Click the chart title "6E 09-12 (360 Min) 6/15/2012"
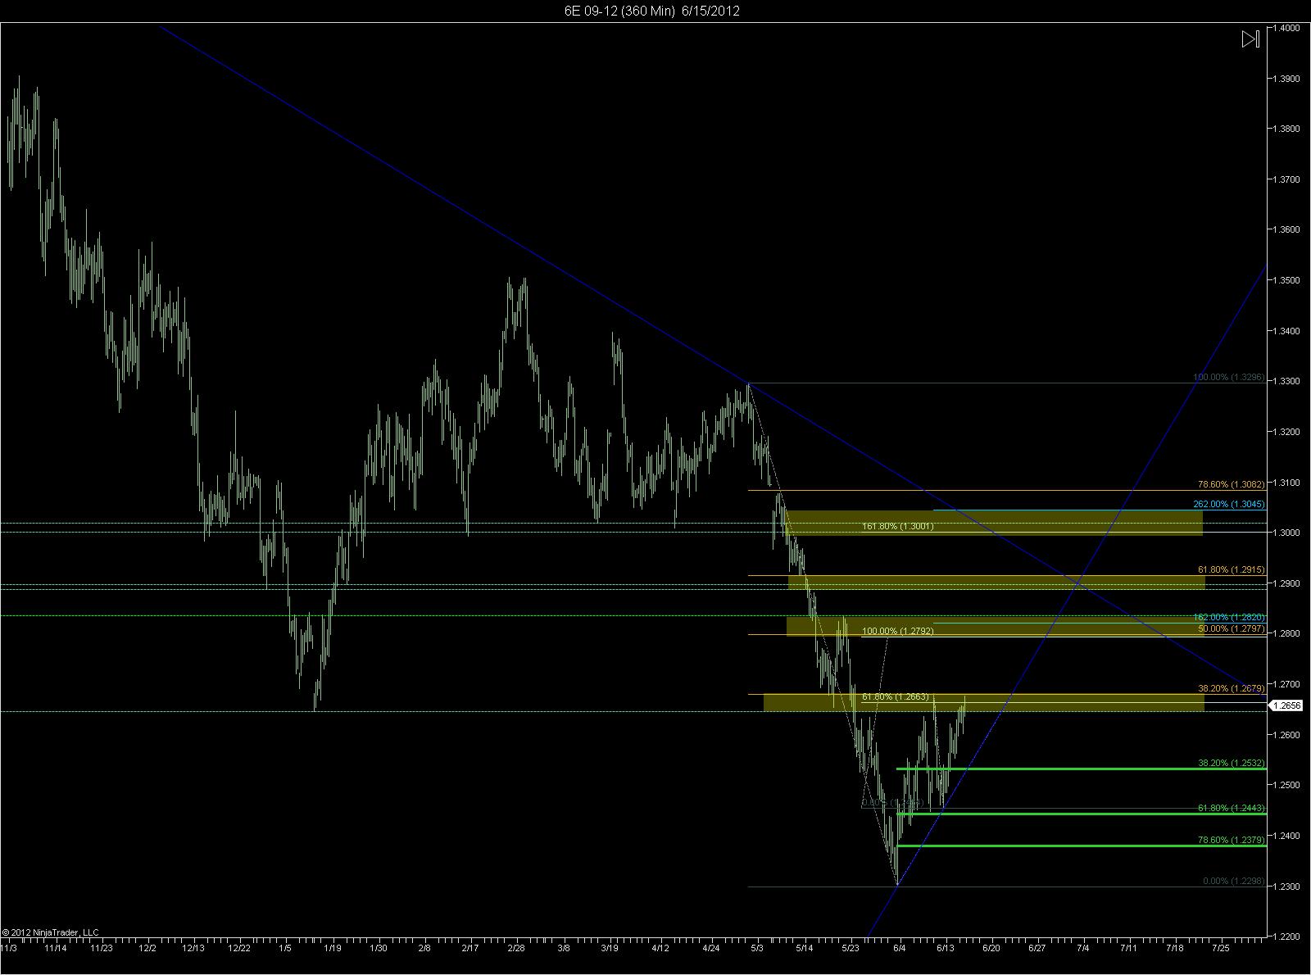 (x=653, y=11)
